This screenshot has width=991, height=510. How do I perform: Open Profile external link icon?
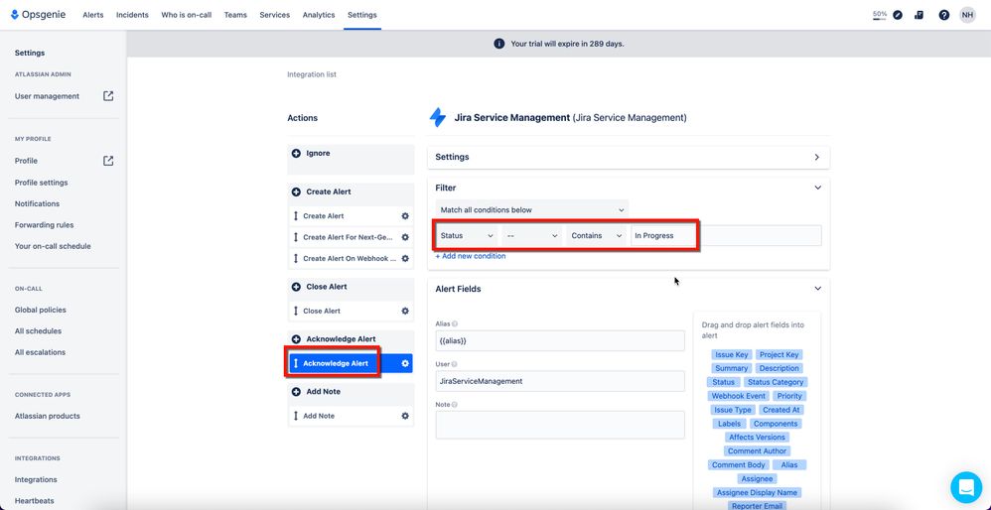pyautogui.click(x=108, y=161)
